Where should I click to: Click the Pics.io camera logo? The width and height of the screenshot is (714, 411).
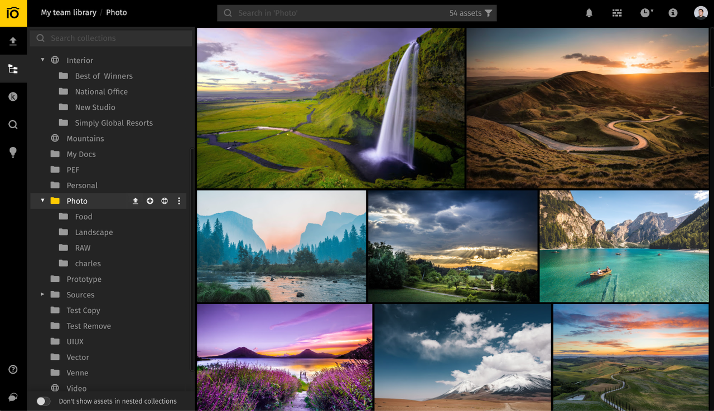[x=13, y=13]
